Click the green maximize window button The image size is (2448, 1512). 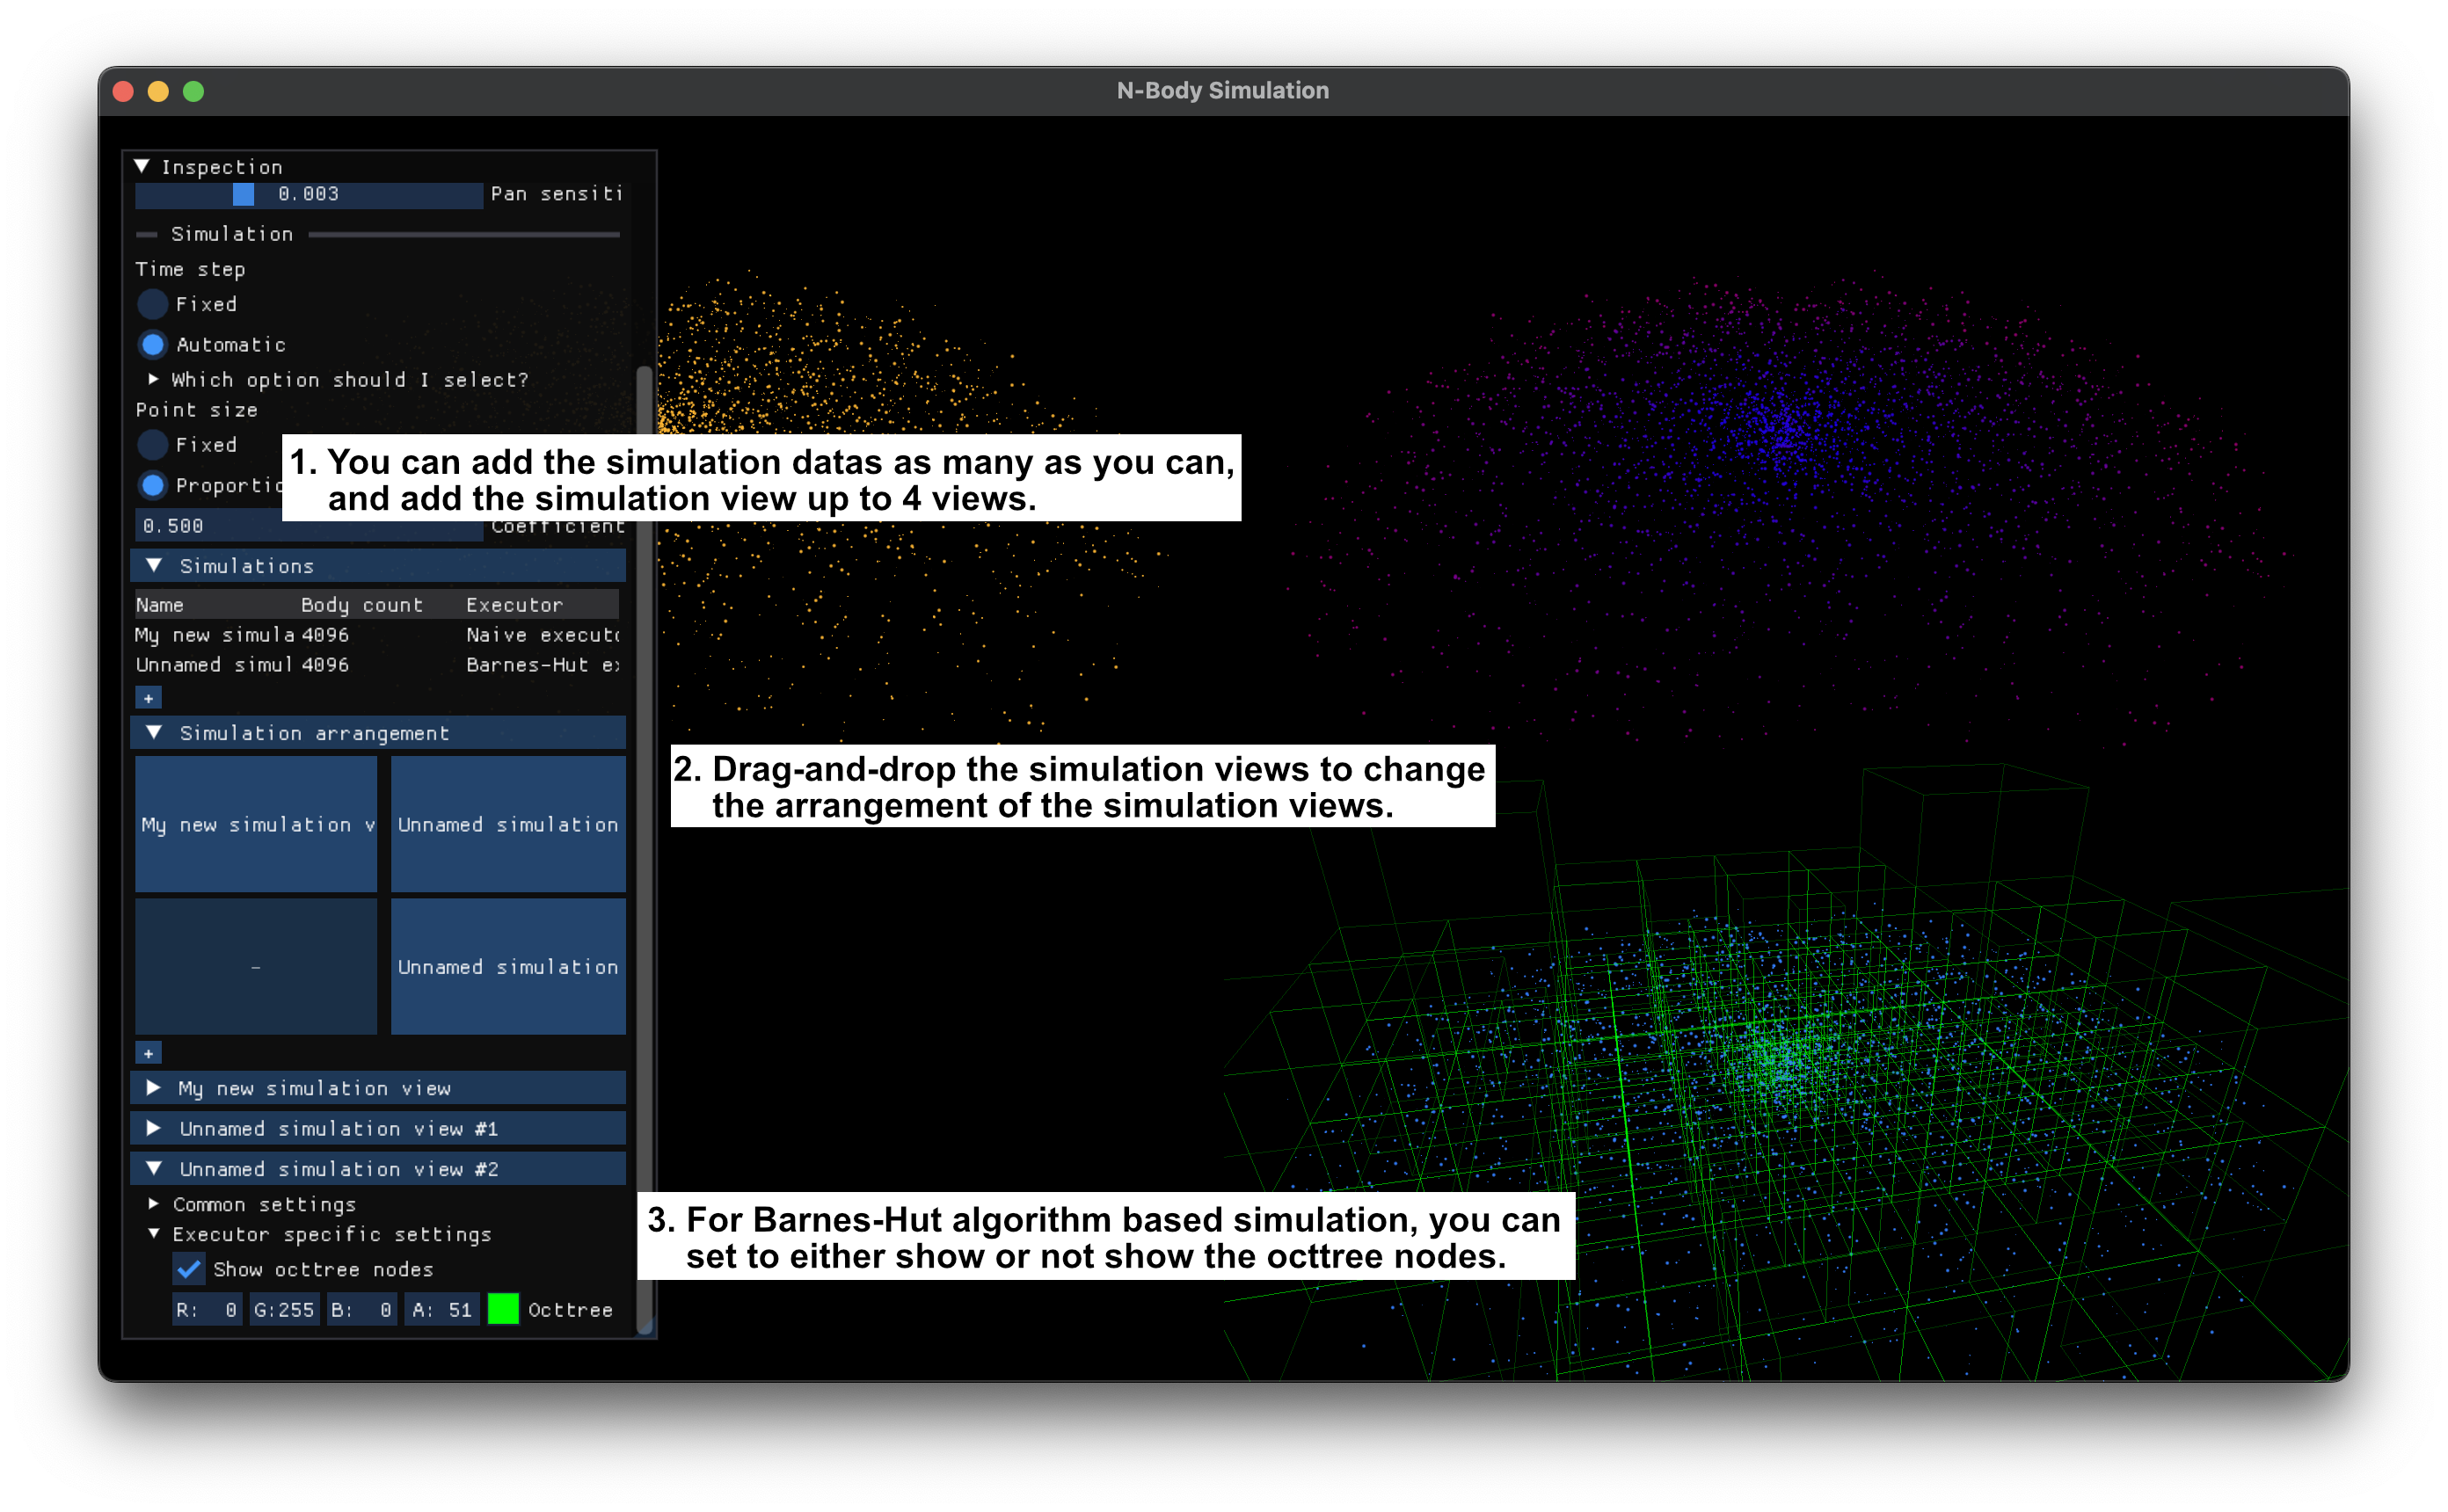point(194,91)
